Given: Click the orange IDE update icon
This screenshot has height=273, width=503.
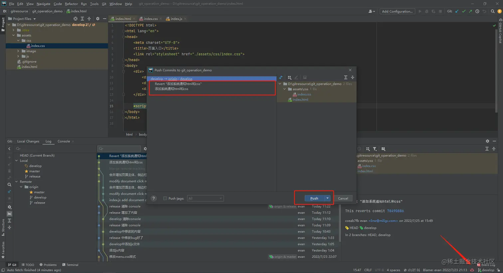Looking at the screenshot, I should [x=499, y=11].
